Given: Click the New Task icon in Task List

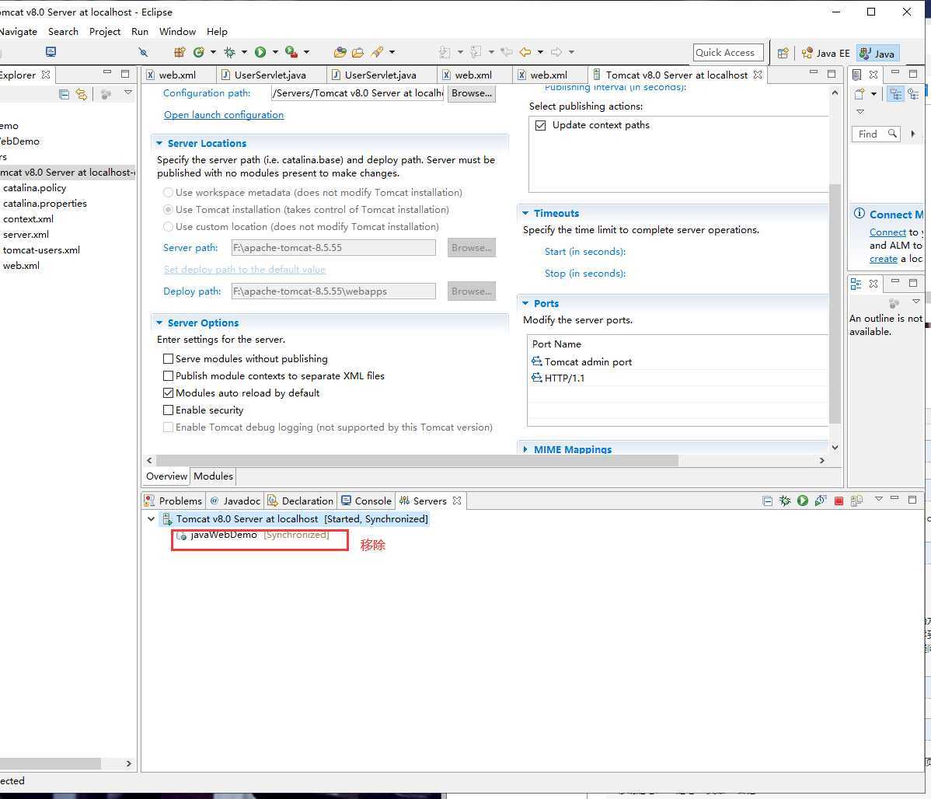Looking at the screenshot, I should pos(860,94).
